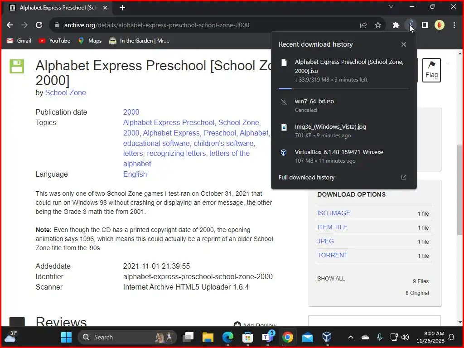Click the green floppy software icon

pyautogui.click(x=17, y=66)
